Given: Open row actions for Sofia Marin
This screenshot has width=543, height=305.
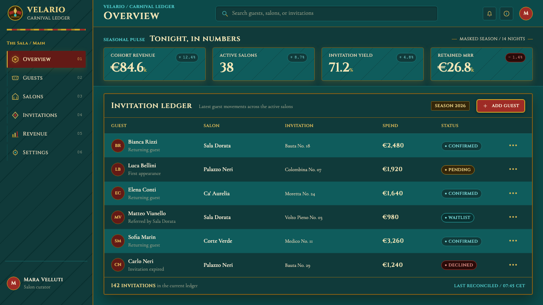Looking at the screenshot, I should [x=513, y=241].
